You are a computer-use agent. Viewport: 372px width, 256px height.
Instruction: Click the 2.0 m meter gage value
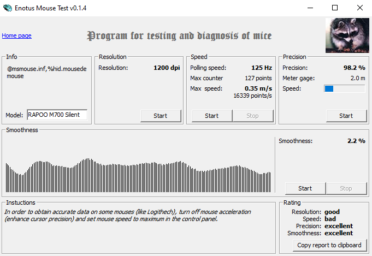358,78
